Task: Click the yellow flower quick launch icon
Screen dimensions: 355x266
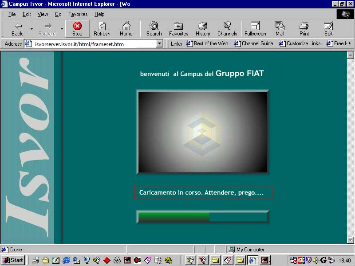Action: pos(168,260)
